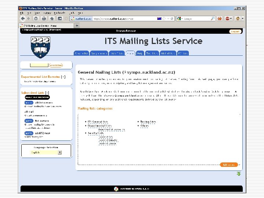Open the English language selection dropdown
Viewport: 264px width, 198px height.
(x=46, y=153)
